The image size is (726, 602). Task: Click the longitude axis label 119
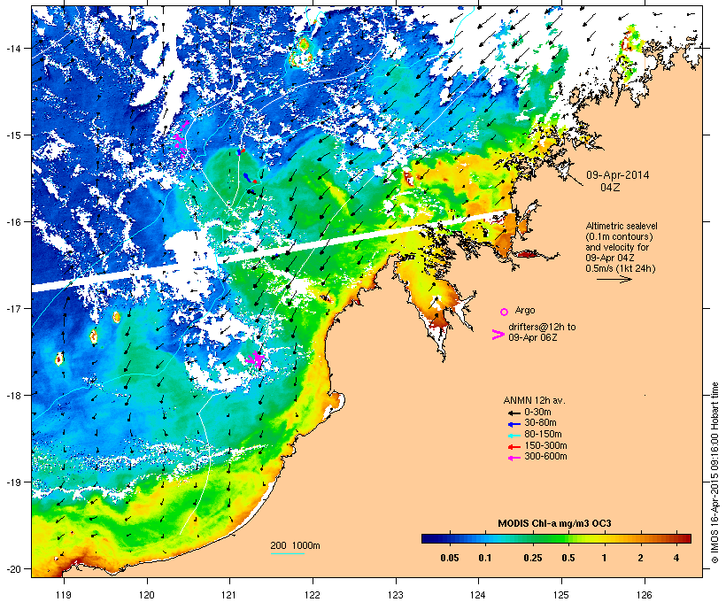[x=63, y=595]
